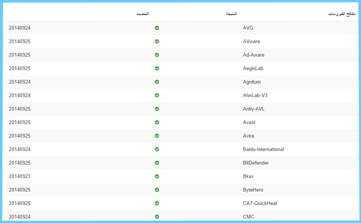Click date 20140924 in AVG row
The image size is (361, 223).
pos(20,28)
